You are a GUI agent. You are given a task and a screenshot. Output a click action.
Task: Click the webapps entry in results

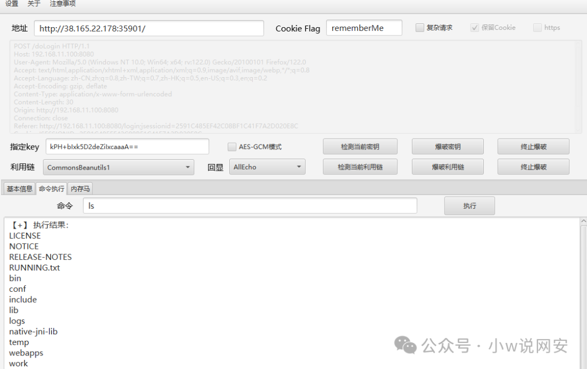pos(26,353)
